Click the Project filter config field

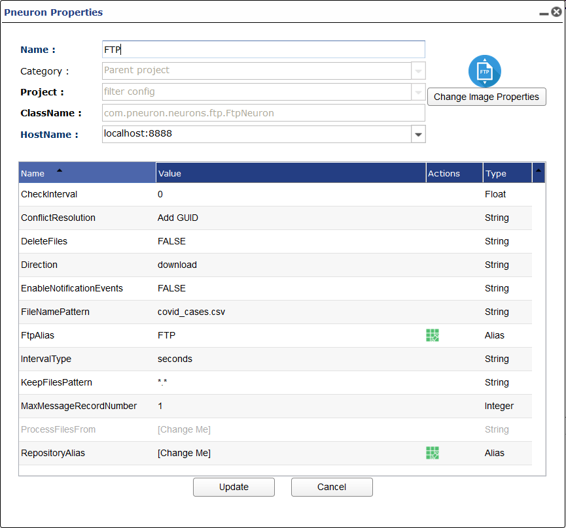(256, 92)
